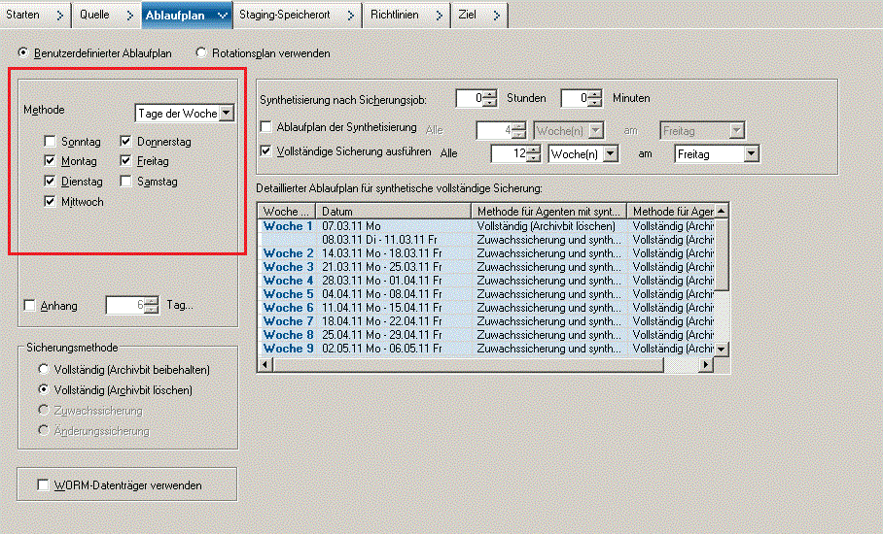Enable Ablaufplan der Synthetisierung checkbox
This screenshot has width=883, height=534.
[x=267, y=127]
